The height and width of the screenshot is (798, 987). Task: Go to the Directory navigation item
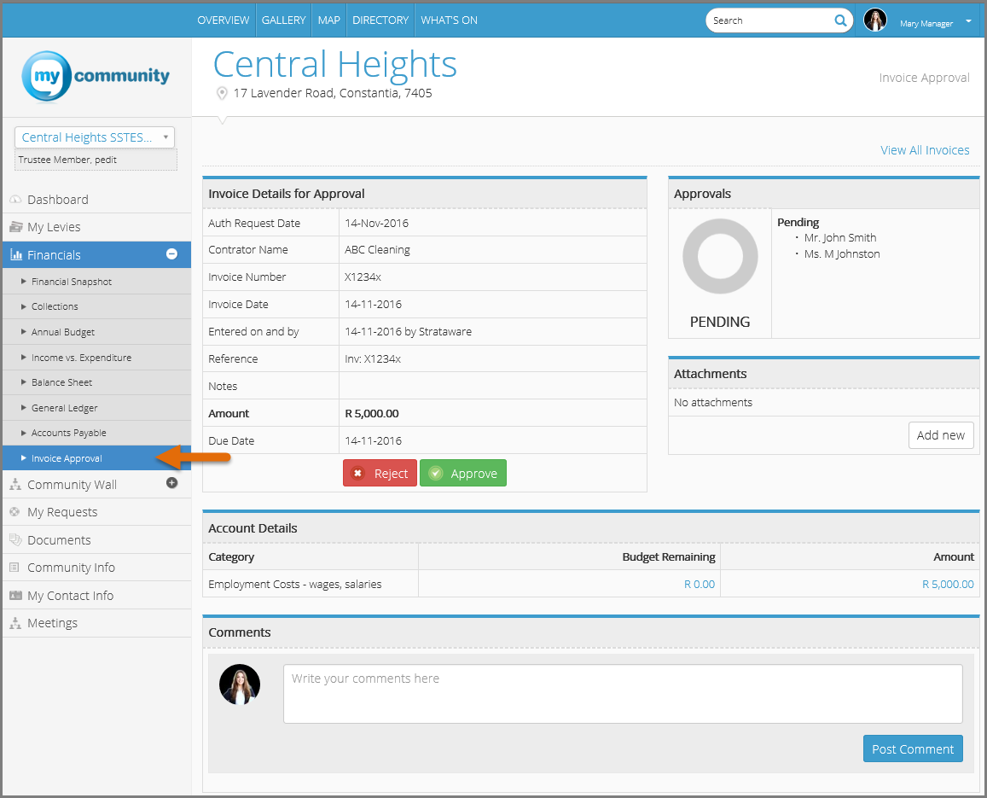click(x=380, y=20)
